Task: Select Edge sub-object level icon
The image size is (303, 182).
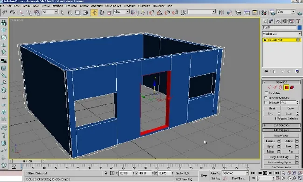Action: [x=275, y=88]
